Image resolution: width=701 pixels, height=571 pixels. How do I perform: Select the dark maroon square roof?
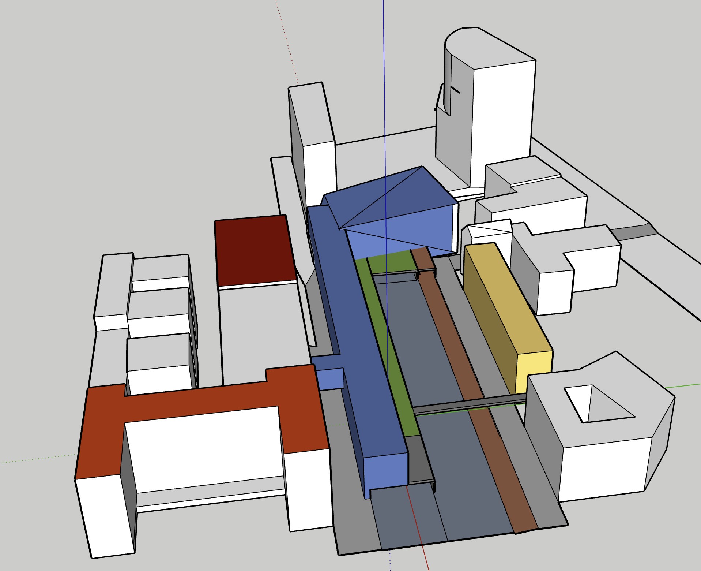coord(254,251)
